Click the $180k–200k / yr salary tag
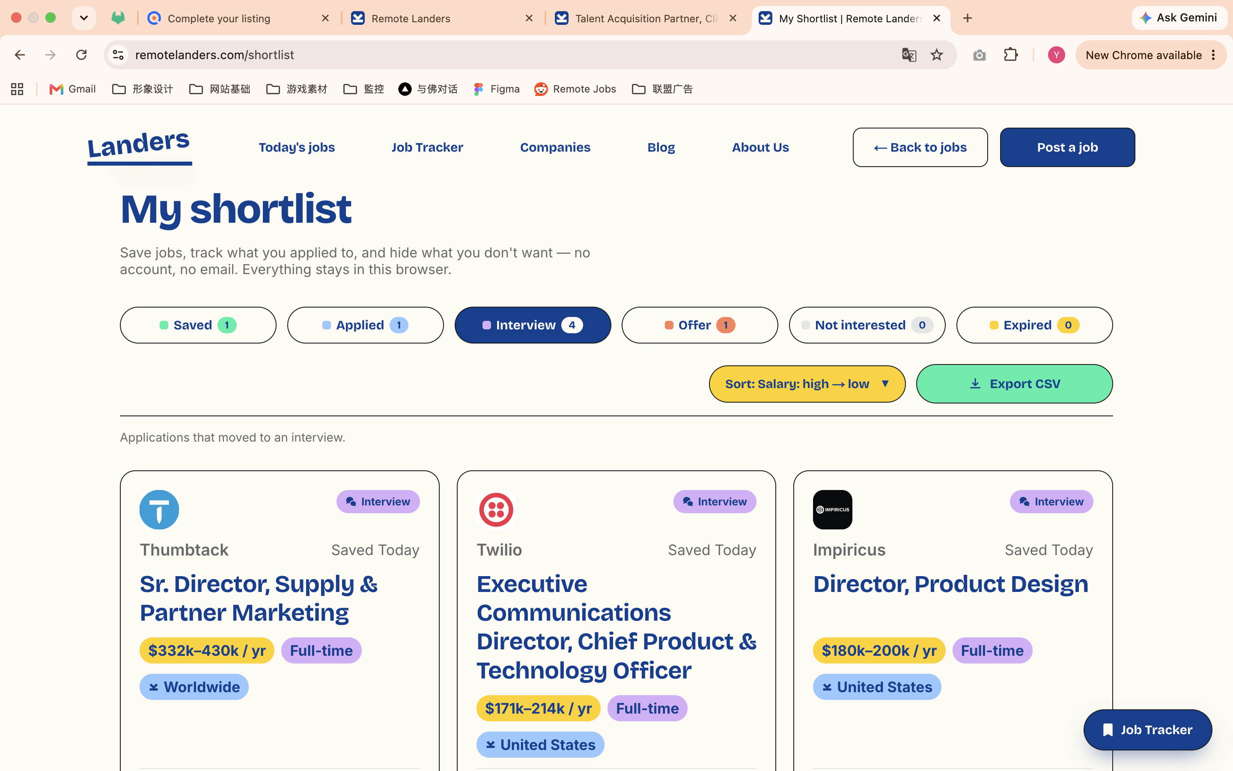 pos(879,651)
